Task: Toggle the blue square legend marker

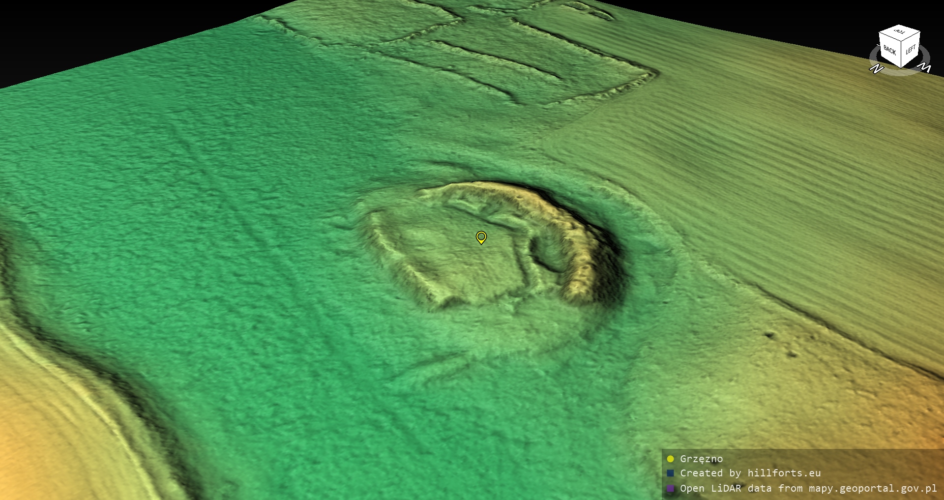Action: [670, 473]
